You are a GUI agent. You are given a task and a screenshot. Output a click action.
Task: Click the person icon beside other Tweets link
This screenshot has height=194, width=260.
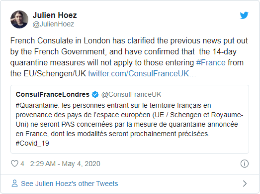coord(14,184)
